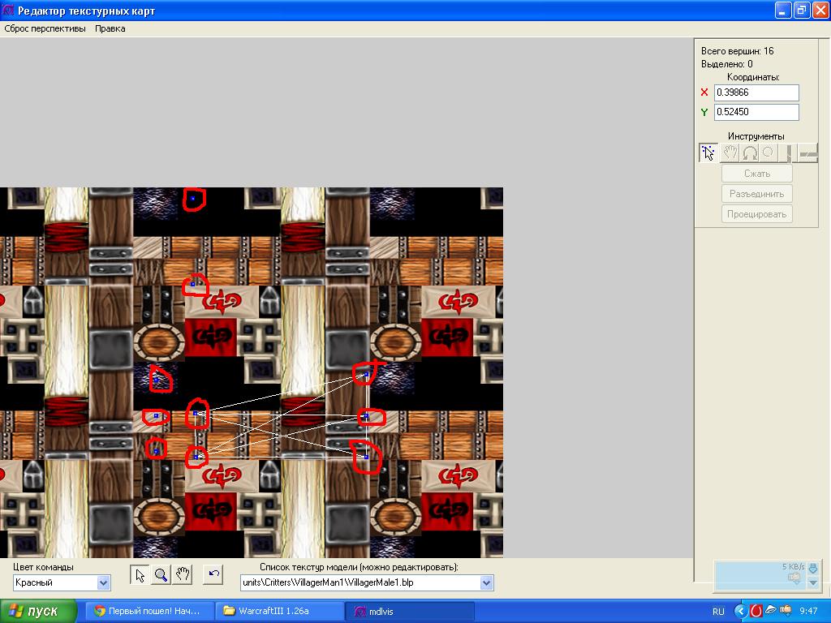Select the rotate tool in Инструменты

pyautogui.click(x=749, y=153)
